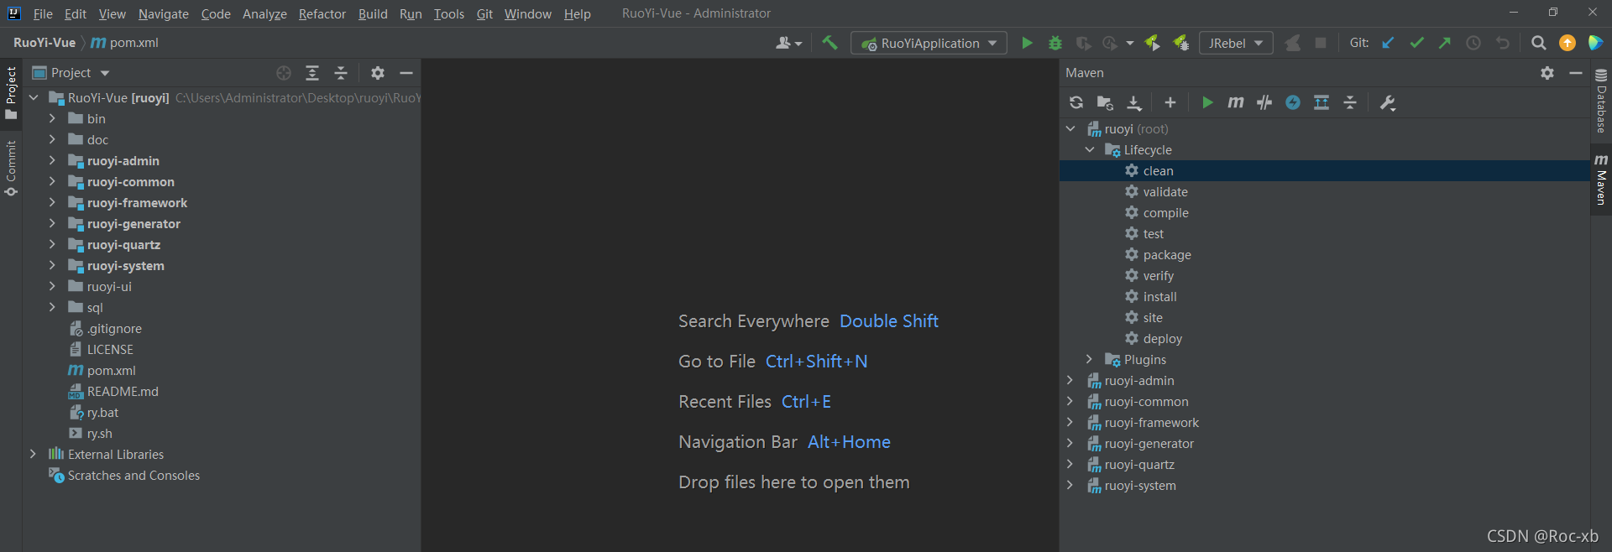1612x552 pixels.
Task: Hide the Project tool window
Action: tap(406, 73)
